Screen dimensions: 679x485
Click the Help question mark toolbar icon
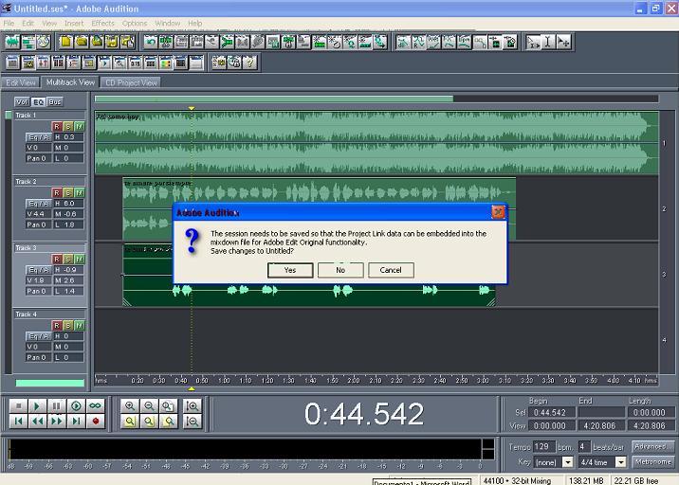tap(249, 63)
